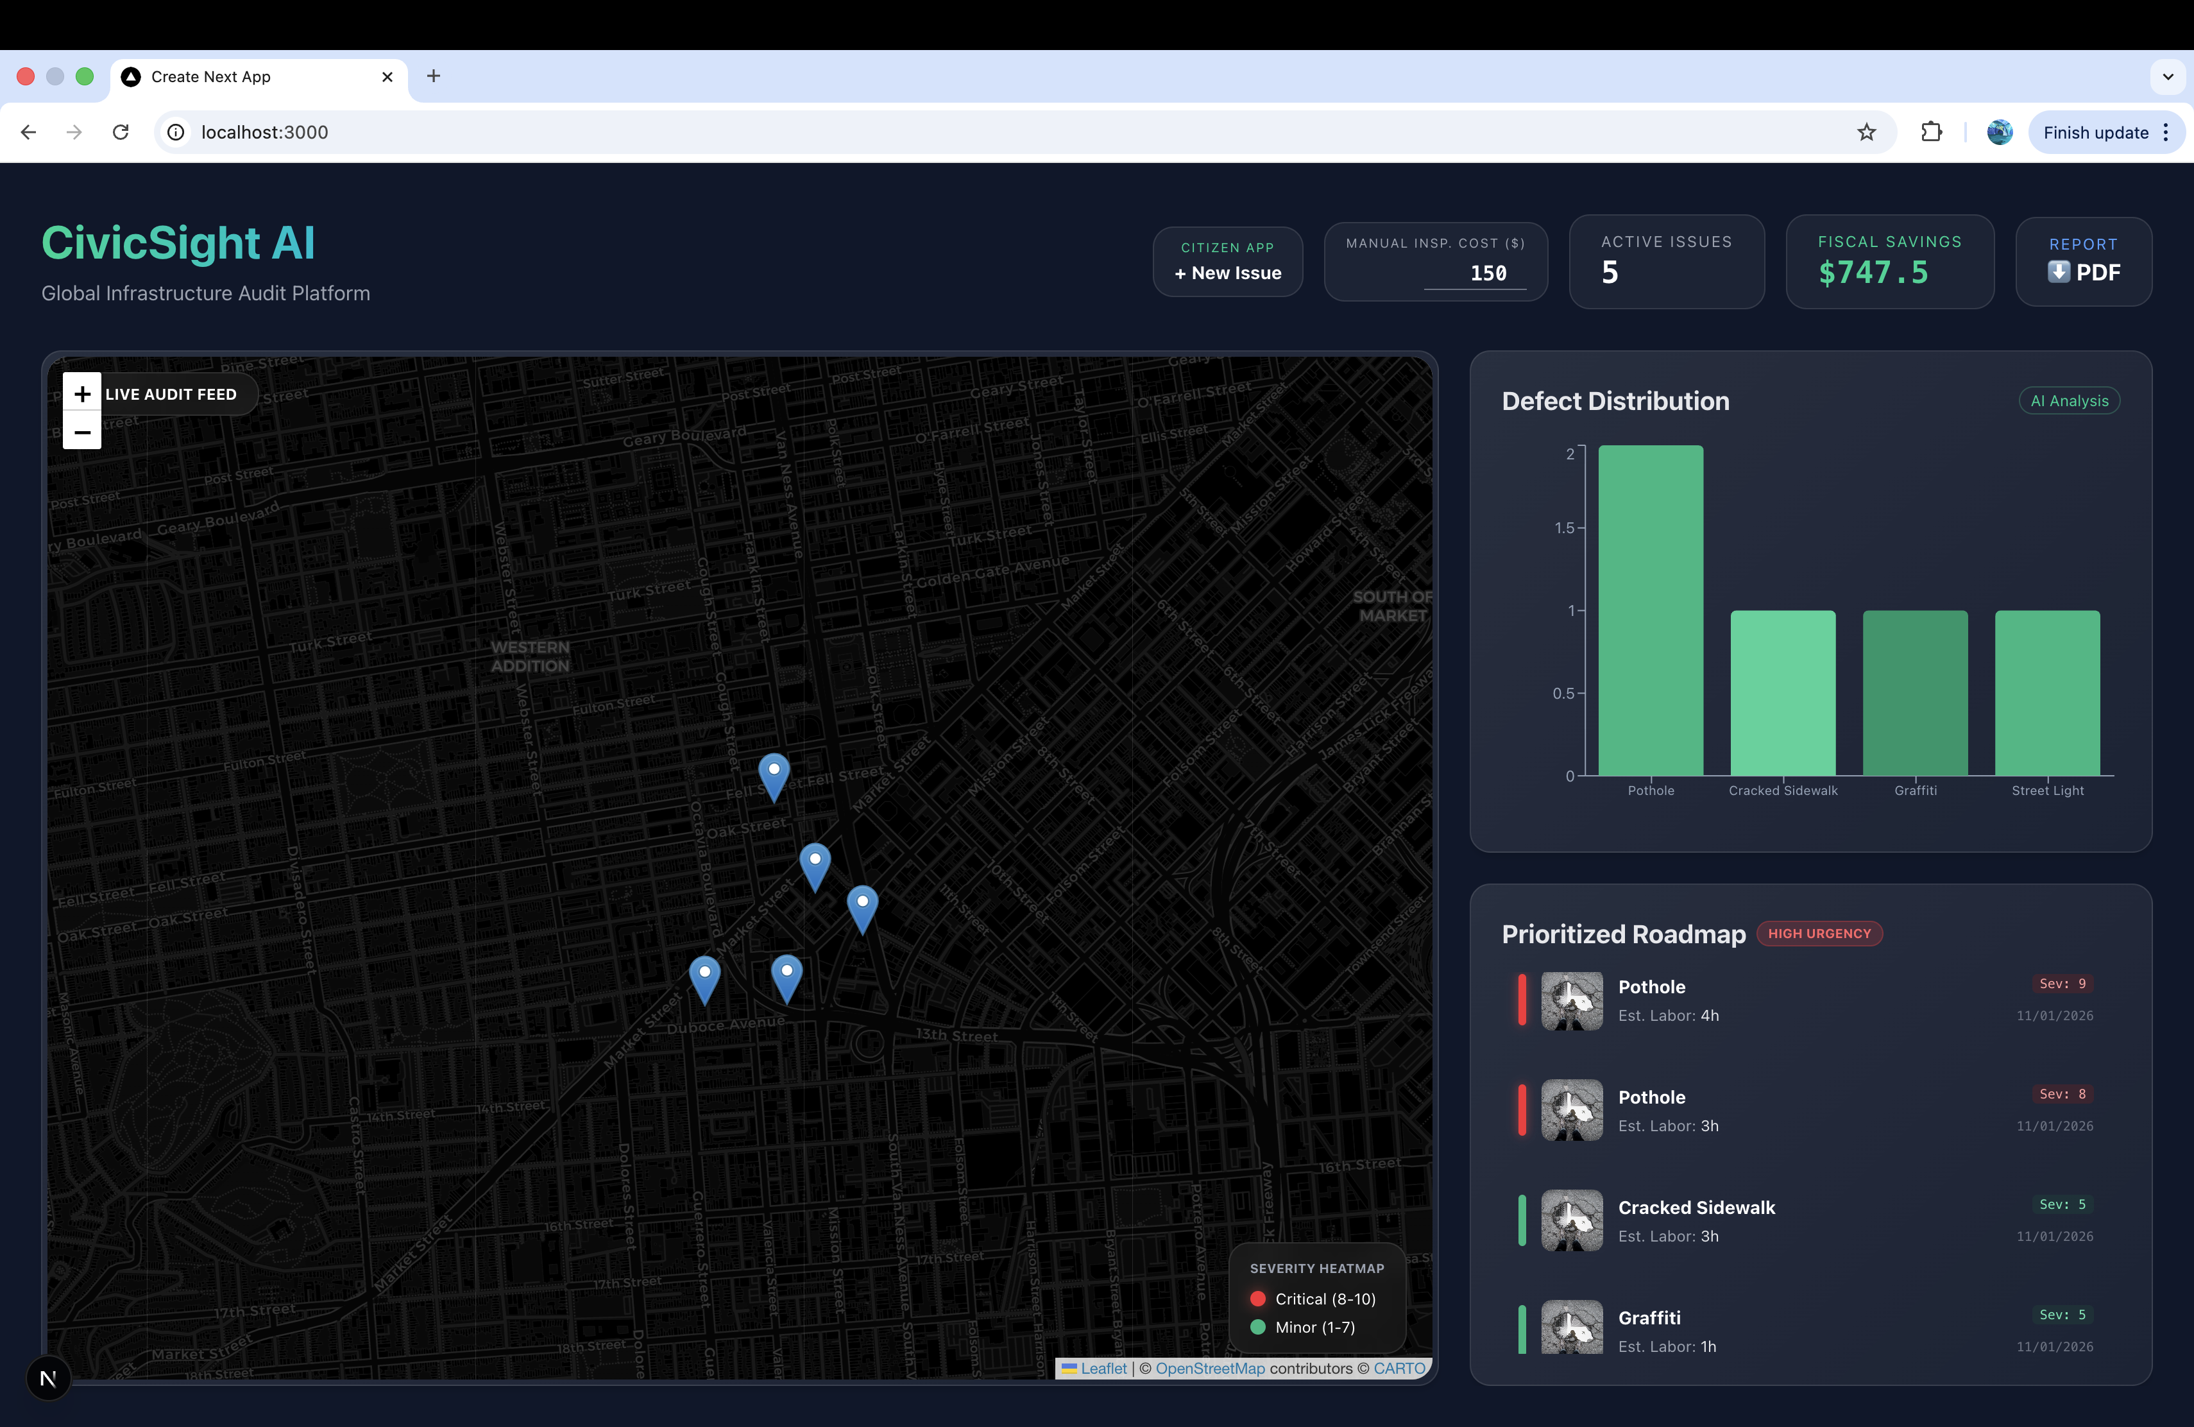Expand the tab search dropdown arrow
This screenshot has width=2194, height=1427.
2167,76
